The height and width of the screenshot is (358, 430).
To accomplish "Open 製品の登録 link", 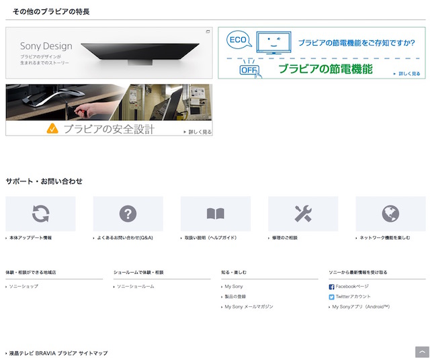I will (x=235, y=296).
